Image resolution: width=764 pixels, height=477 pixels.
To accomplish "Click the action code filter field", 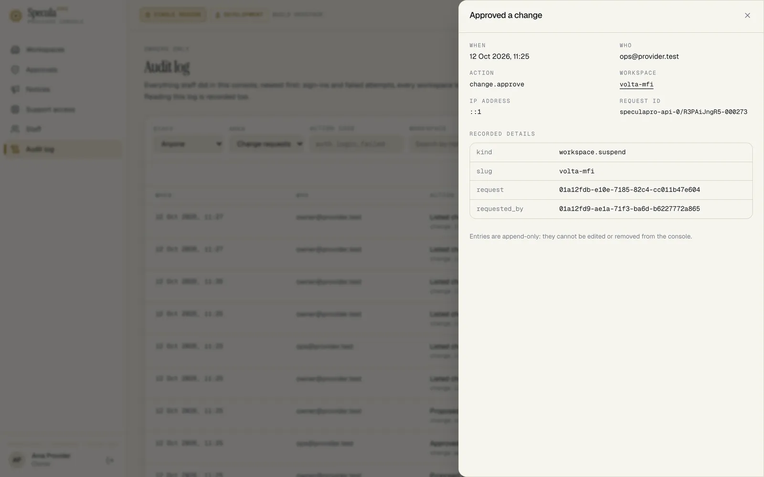I will 356,144.
